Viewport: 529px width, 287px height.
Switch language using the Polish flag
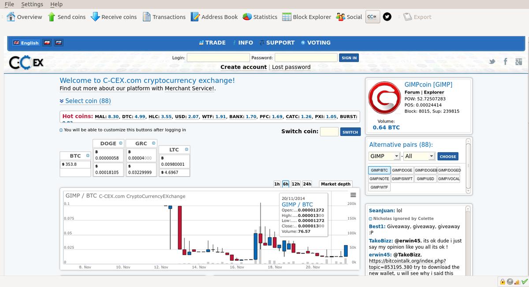[x=47, y=43]
